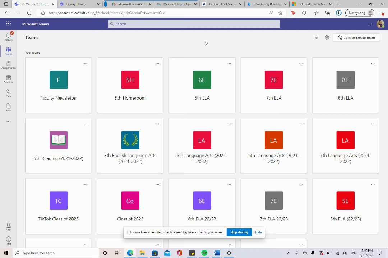Add page to favorites star icon
Viewport: 388px width, 258px height.
[x=280, y=13]
